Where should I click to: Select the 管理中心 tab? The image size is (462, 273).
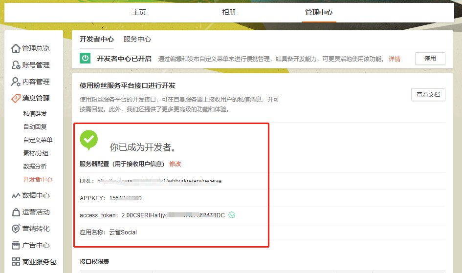click(x=319, y=12)
